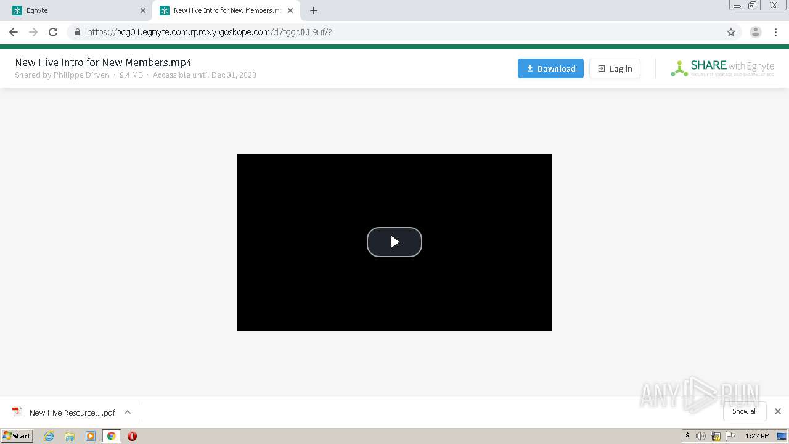Viewport: 789px width, 444px height.
Task: Play the New Hive Intro video
Action: (394, 242)
